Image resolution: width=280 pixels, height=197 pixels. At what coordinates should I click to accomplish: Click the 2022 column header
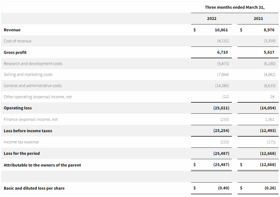click(212, 18)
